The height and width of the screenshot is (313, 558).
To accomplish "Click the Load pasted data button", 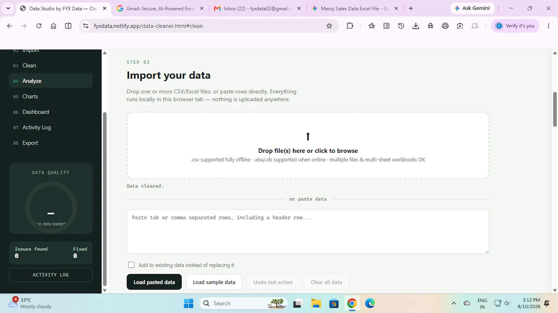I will coord(154,282).
